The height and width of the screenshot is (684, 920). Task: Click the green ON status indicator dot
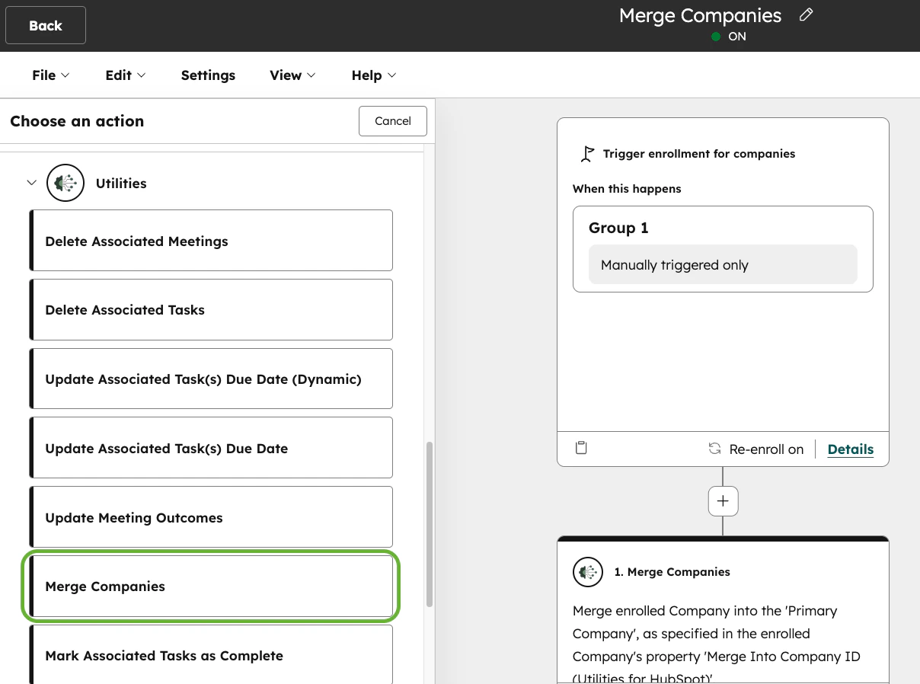tap(714, 36)
